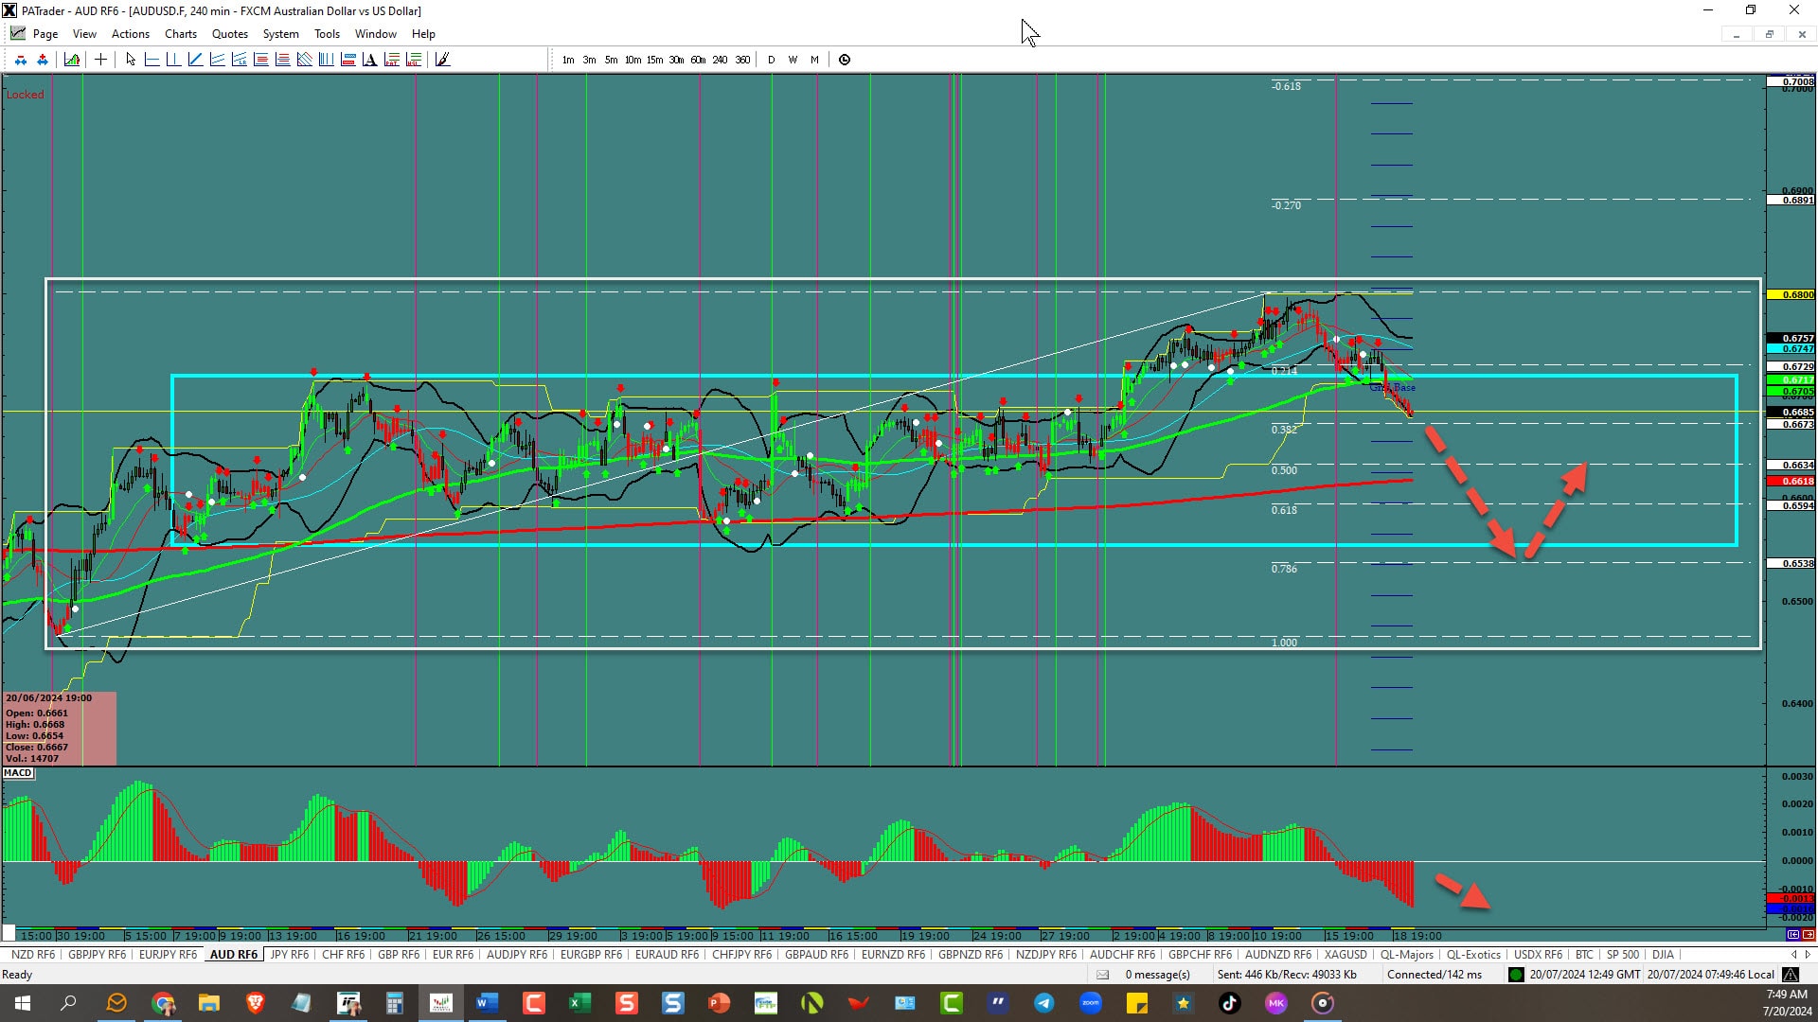Choose the linear regression channel tool
The width and height of the screenshot is (1818, 1022).
point(239,60)
